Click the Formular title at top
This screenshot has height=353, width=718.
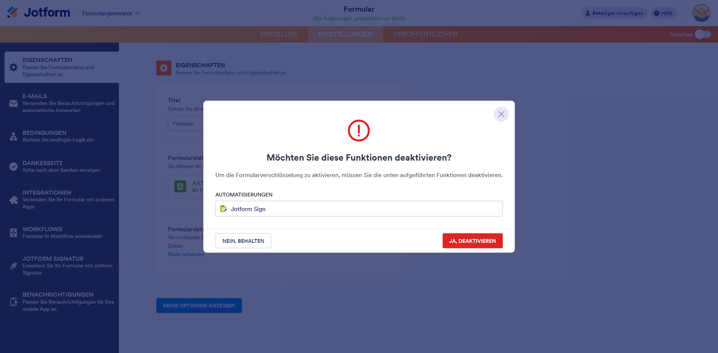(x=359, y=9)
